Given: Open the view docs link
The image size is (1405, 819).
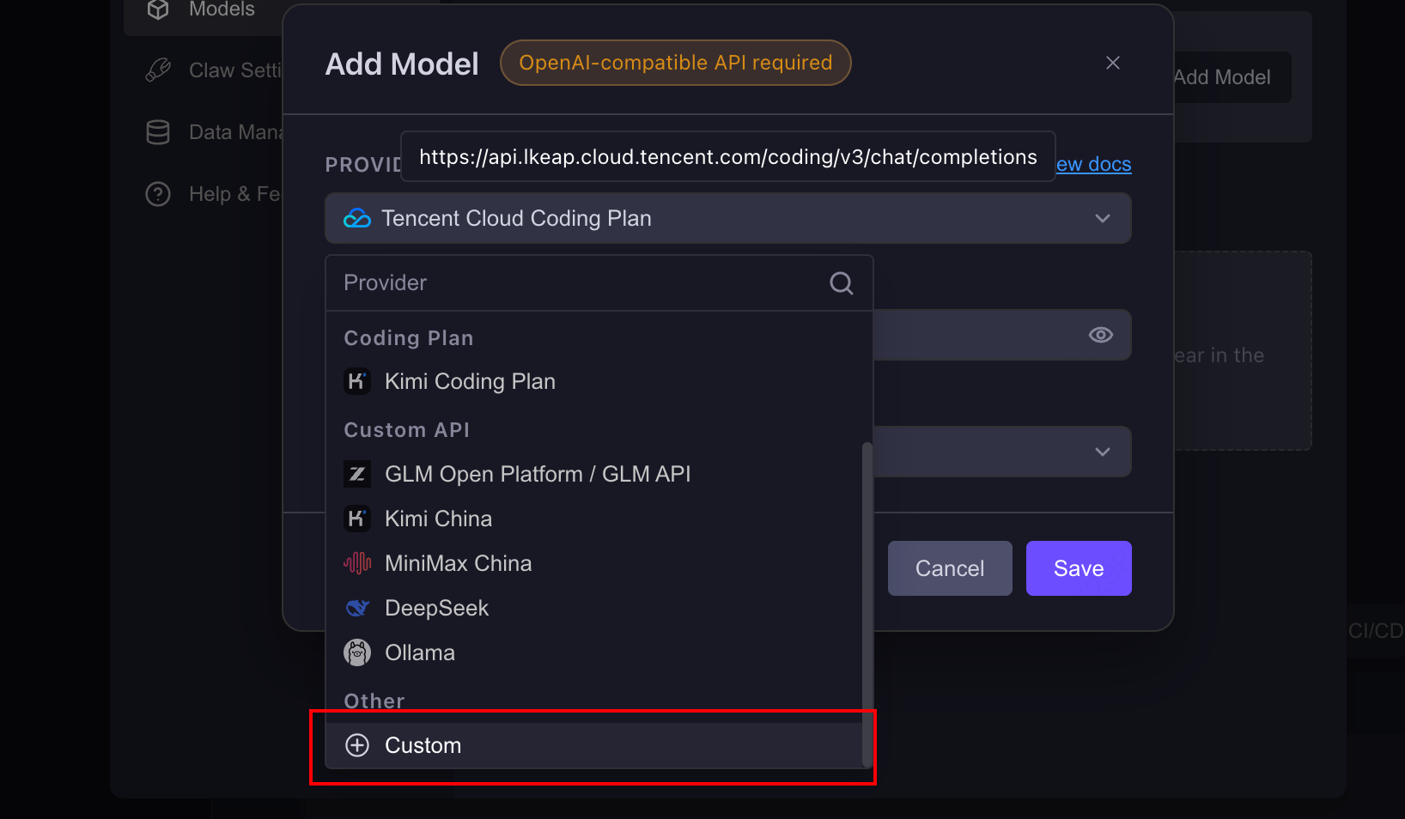Looking at the screenshot, I should pos(1094,164).
